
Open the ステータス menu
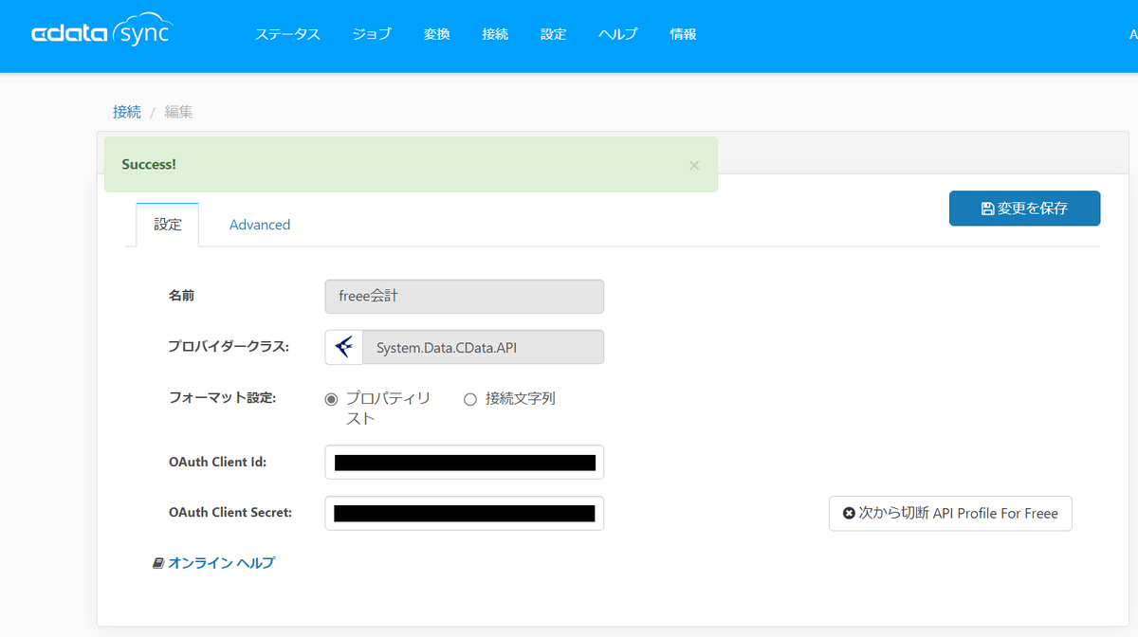[x=287, y=34]
